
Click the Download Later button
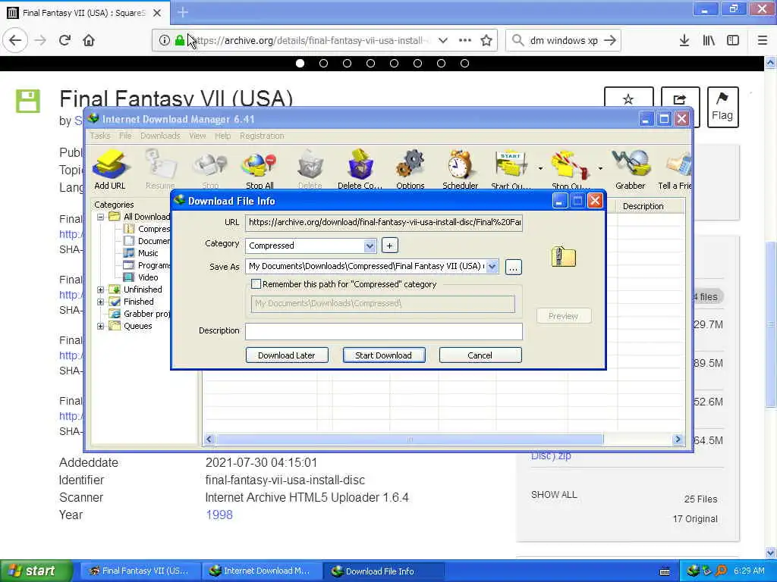tap(286, 355)
